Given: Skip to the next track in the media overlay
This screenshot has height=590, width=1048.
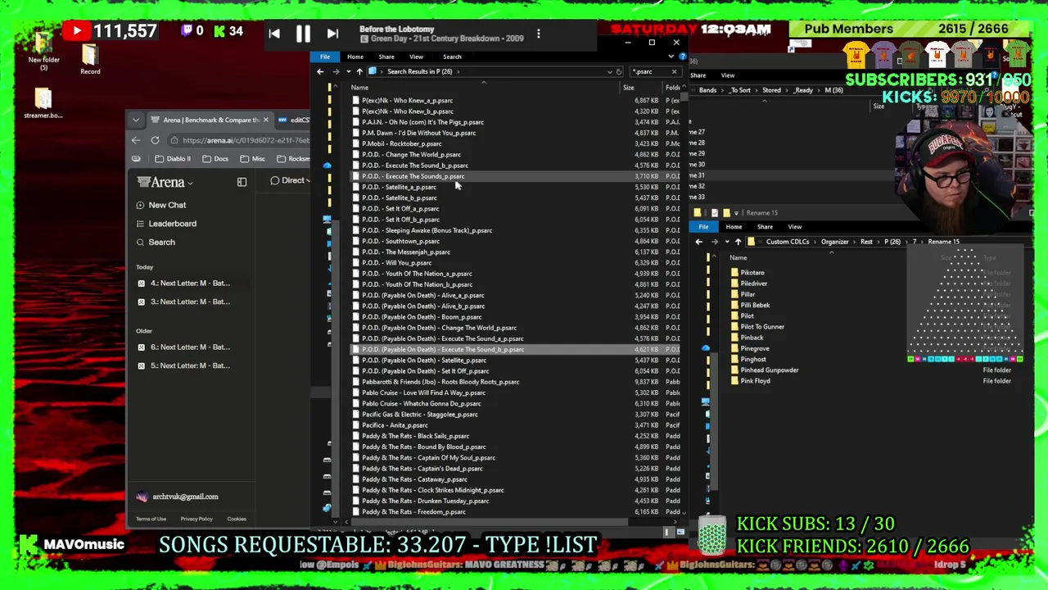Looking at the screenshot, I should click(332, 34).
